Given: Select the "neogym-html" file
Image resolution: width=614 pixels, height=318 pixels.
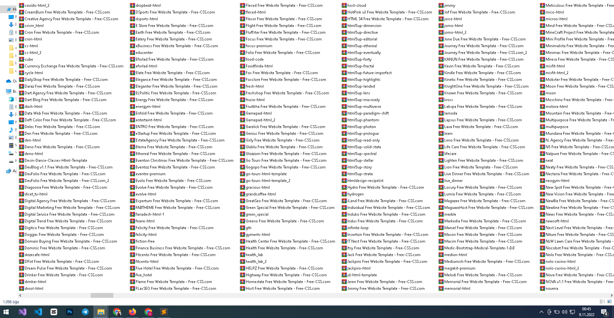Looking at the screenshot, I should point(555,181).
